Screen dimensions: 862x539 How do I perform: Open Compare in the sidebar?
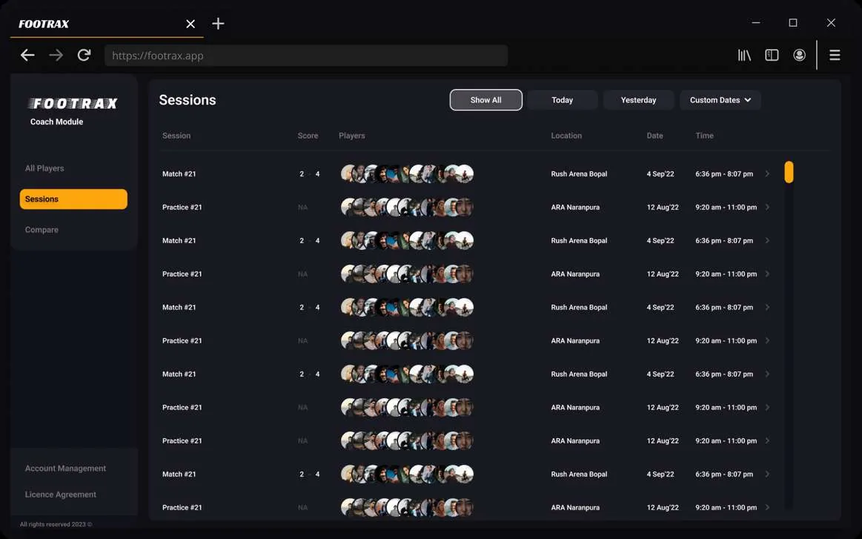coord(42,230)
